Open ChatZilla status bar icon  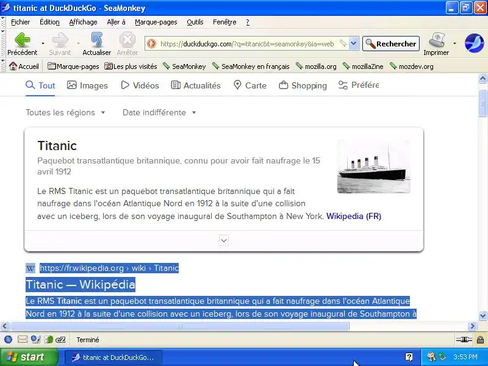[60, 340]
